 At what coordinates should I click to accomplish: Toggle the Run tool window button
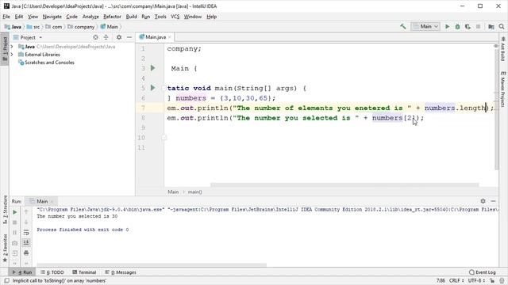(x=22, y=272)
